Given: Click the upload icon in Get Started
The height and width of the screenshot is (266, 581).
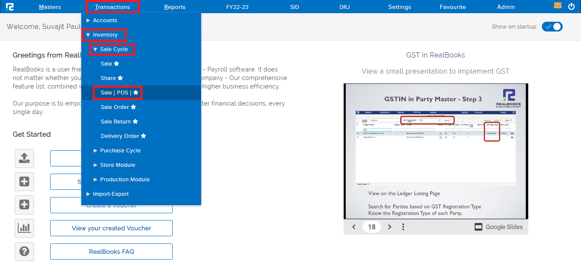Looking at the screenshot, I should click(x=24, y=158).
